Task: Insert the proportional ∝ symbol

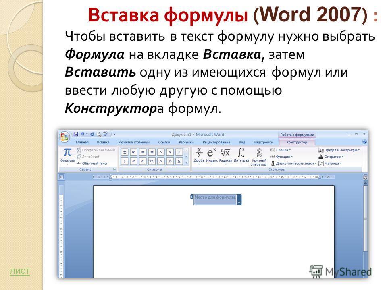Action: click(x=134, y=161)
